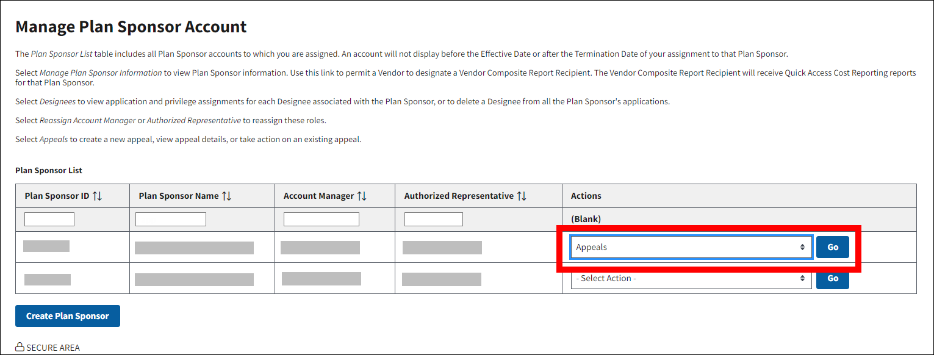Click the lock icon beside SECURE AREA
Viewport: 934px width, 355px height.
pyautogui.click(x=20, y=348)
